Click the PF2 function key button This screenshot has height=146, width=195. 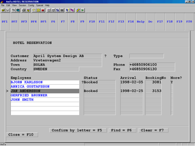click(x=14, y=22)
